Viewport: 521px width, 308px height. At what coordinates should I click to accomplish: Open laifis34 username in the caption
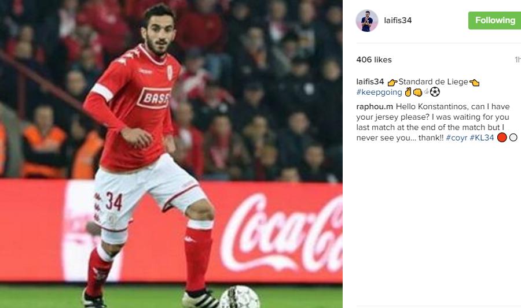[370, 81]
